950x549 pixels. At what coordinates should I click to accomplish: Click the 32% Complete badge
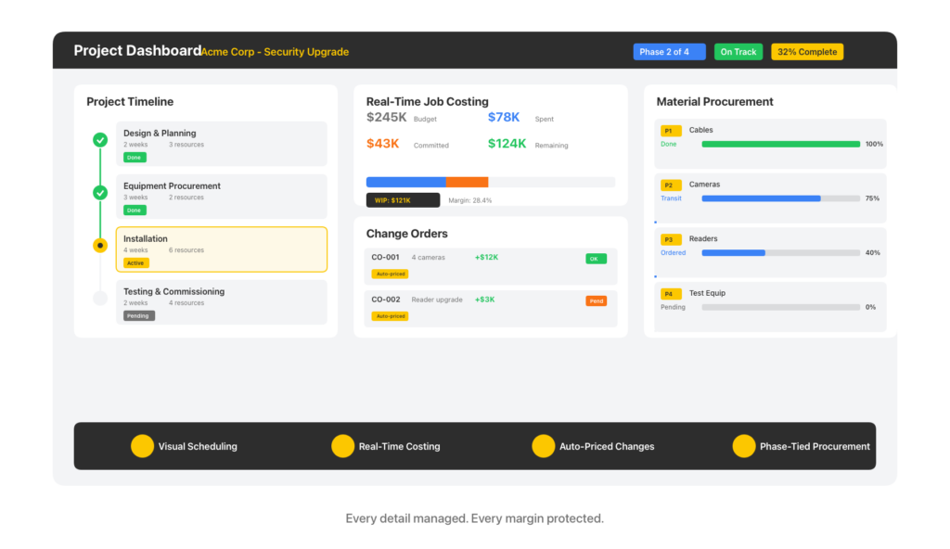point(806,52)
